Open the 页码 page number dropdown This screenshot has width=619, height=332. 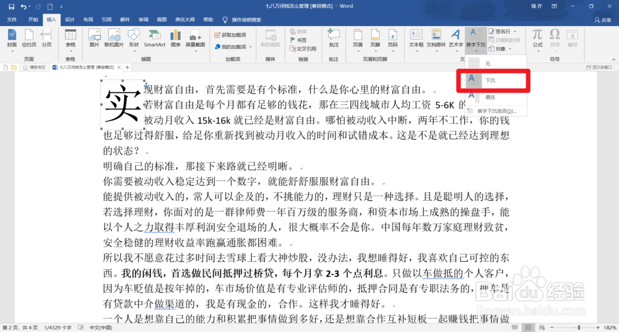pyautogui.click(x=392, y=40)
